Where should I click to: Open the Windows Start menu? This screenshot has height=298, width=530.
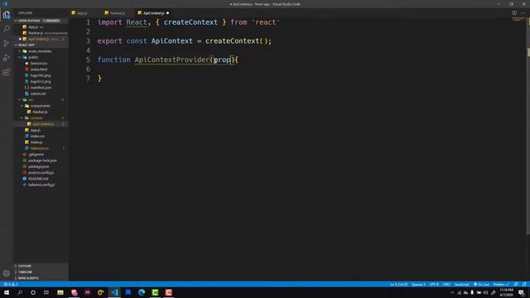coord(7,292)
